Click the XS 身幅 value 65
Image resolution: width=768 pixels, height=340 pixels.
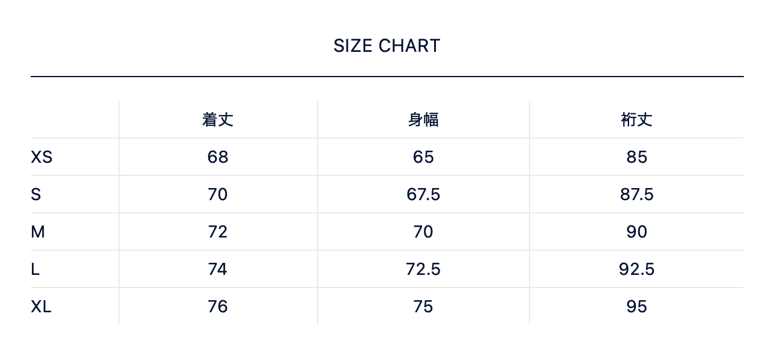423,157
